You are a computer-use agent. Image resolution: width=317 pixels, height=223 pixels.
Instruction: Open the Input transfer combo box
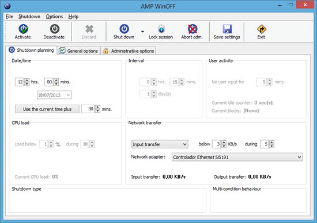[x=160, y=144]
